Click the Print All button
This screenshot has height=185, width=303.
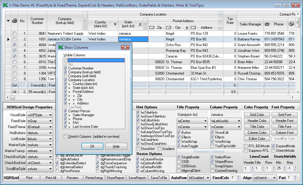point(51,178)
